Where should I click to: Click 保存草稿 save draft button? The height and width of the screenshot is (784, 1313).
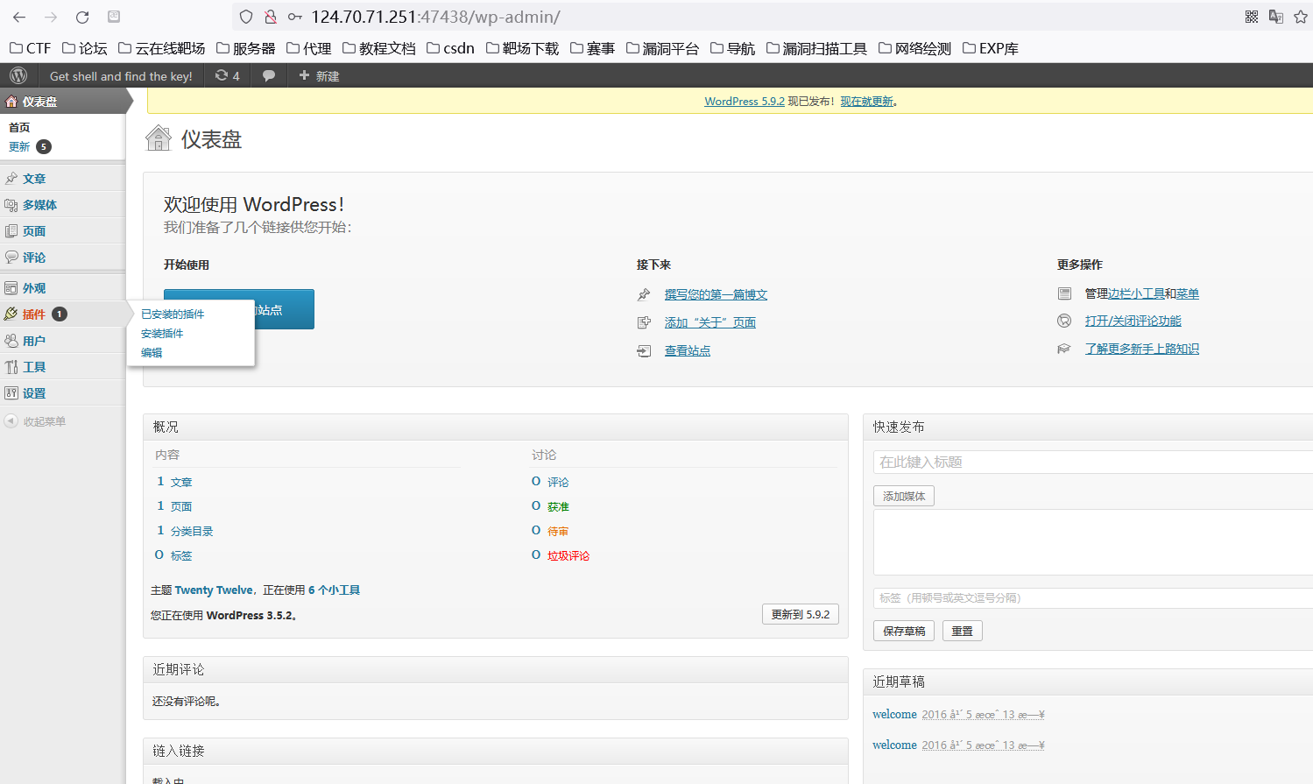904,631
